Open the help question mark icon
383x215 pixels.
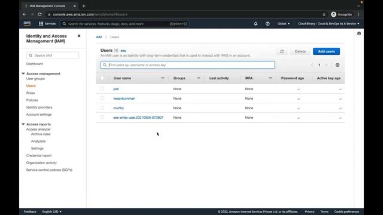(268, 24)
